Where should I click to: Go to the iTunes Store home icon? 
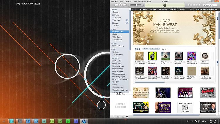(140, 9)
